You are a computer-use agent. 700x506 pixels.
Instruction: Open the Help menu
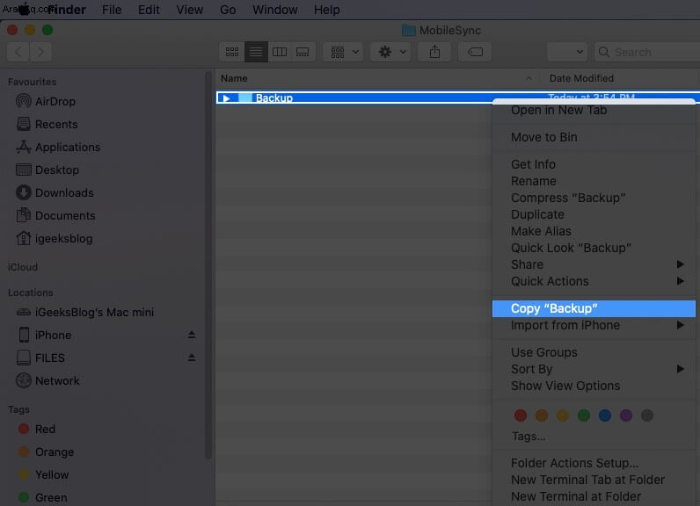(327, 10)
